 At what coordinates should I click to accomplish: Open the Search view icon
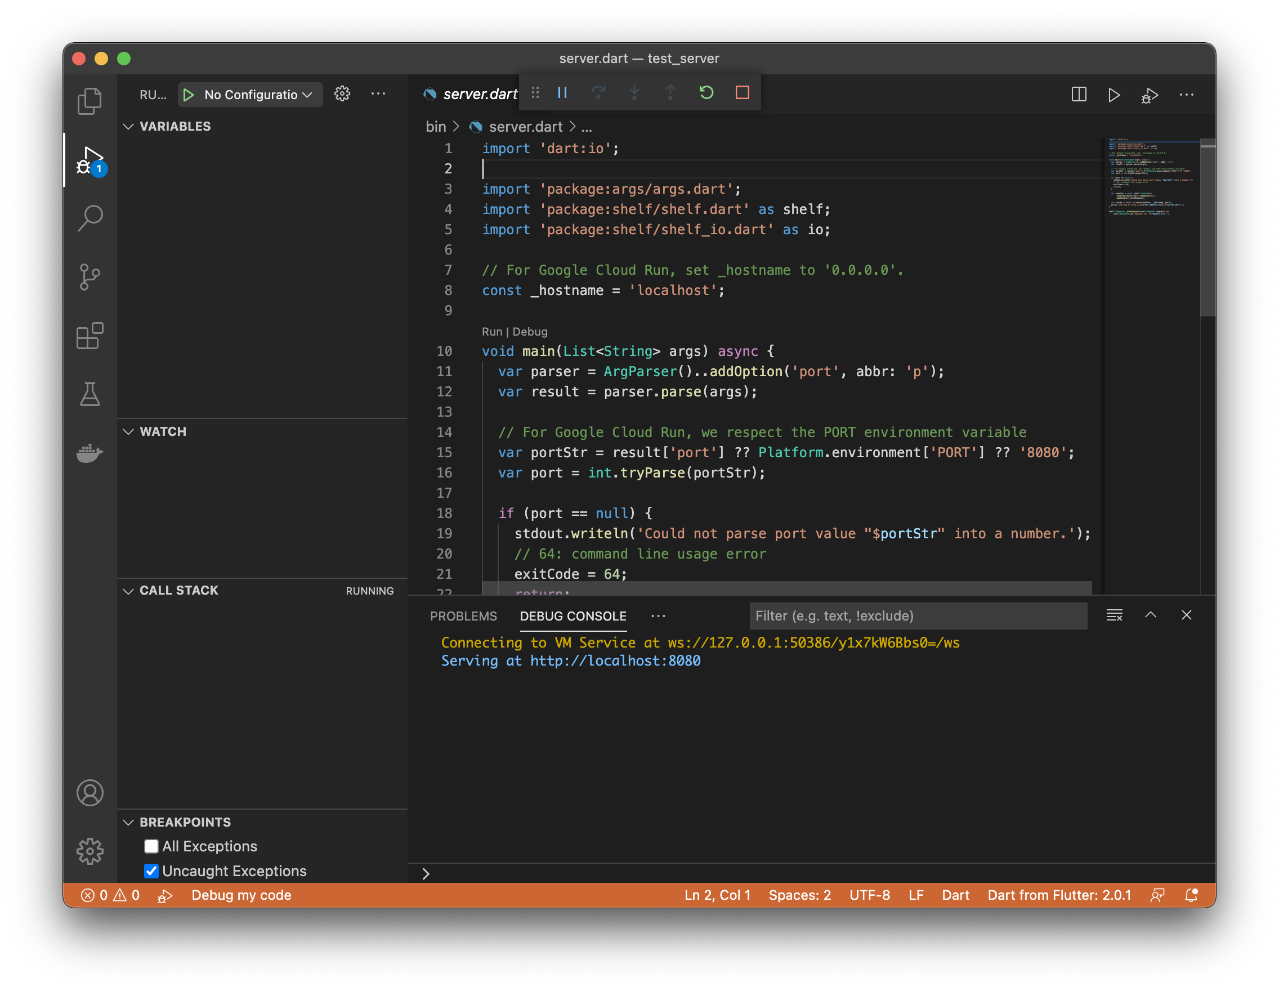point(90,218)
